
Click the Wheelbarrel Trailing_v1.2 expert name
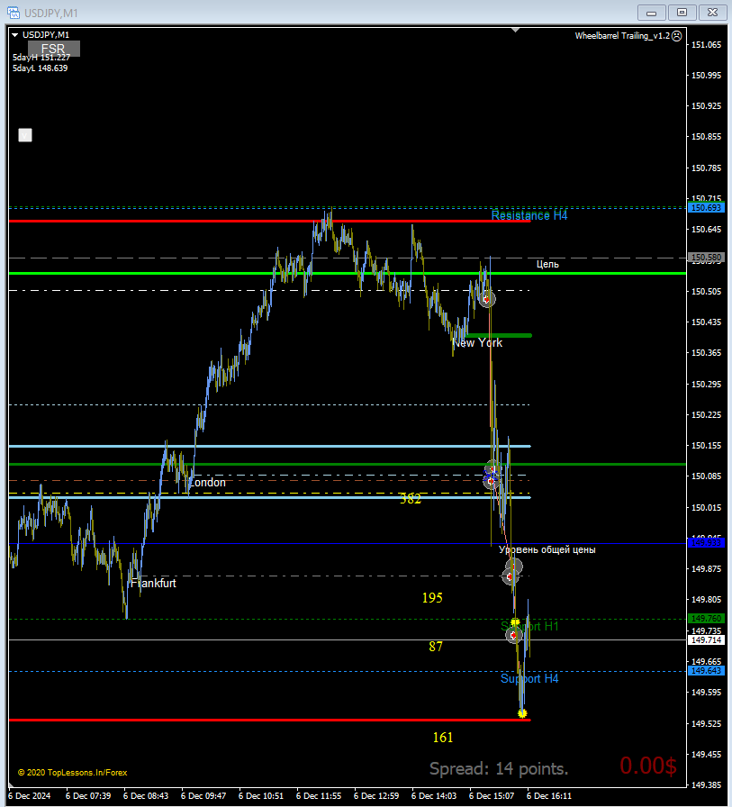point(622,35)
